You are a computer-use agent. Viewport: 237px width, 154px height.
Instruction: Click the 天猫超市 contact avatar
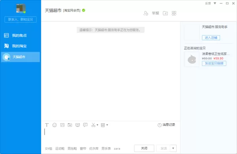[6, 57]
